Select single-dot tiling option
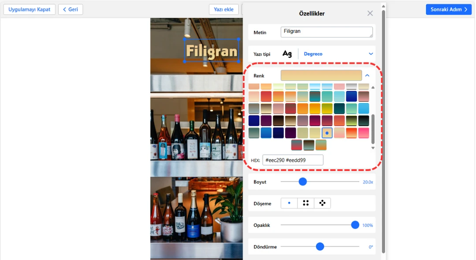The image size is (476, 260). click(289, 203)
